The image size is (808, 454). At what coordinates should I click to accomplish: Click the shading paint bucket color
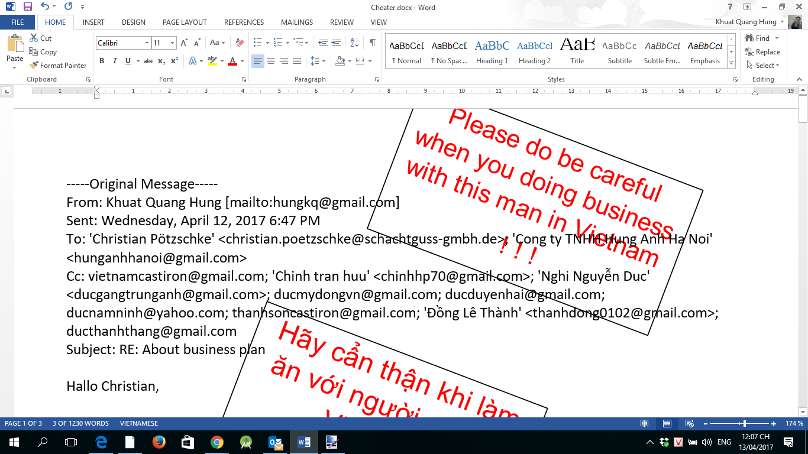point(340,61)
